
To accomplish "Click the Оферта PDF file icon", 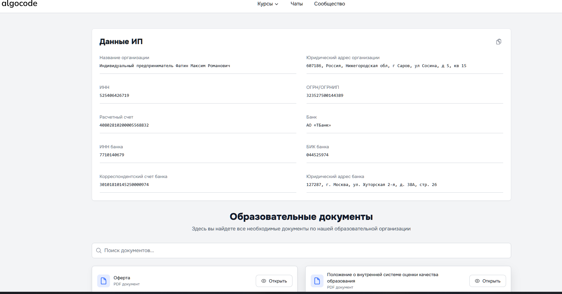I will coord(104,281).
